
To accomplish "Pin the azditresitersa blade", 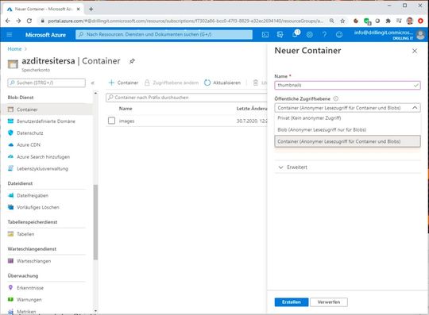I will 132,61.
